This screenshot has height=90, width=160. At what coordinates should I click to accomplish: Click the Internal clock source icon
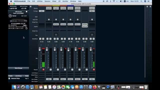pyautogui.click(x=10, y=16)
